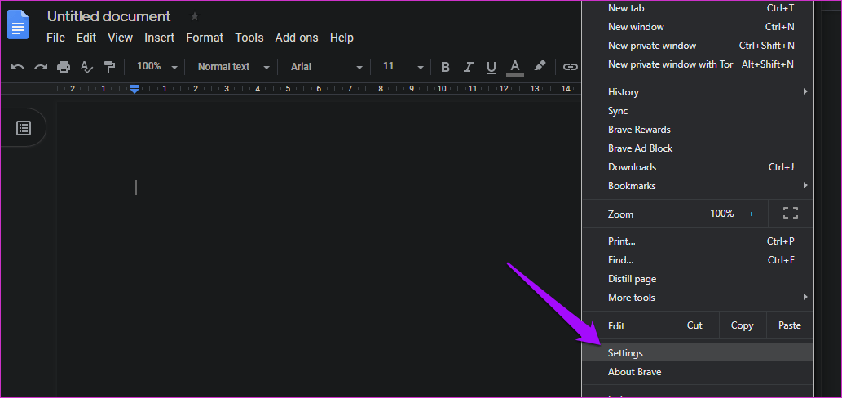
Task: Open the highlight color pen tool
Action: pyautogui.click(x=540, y=67)
